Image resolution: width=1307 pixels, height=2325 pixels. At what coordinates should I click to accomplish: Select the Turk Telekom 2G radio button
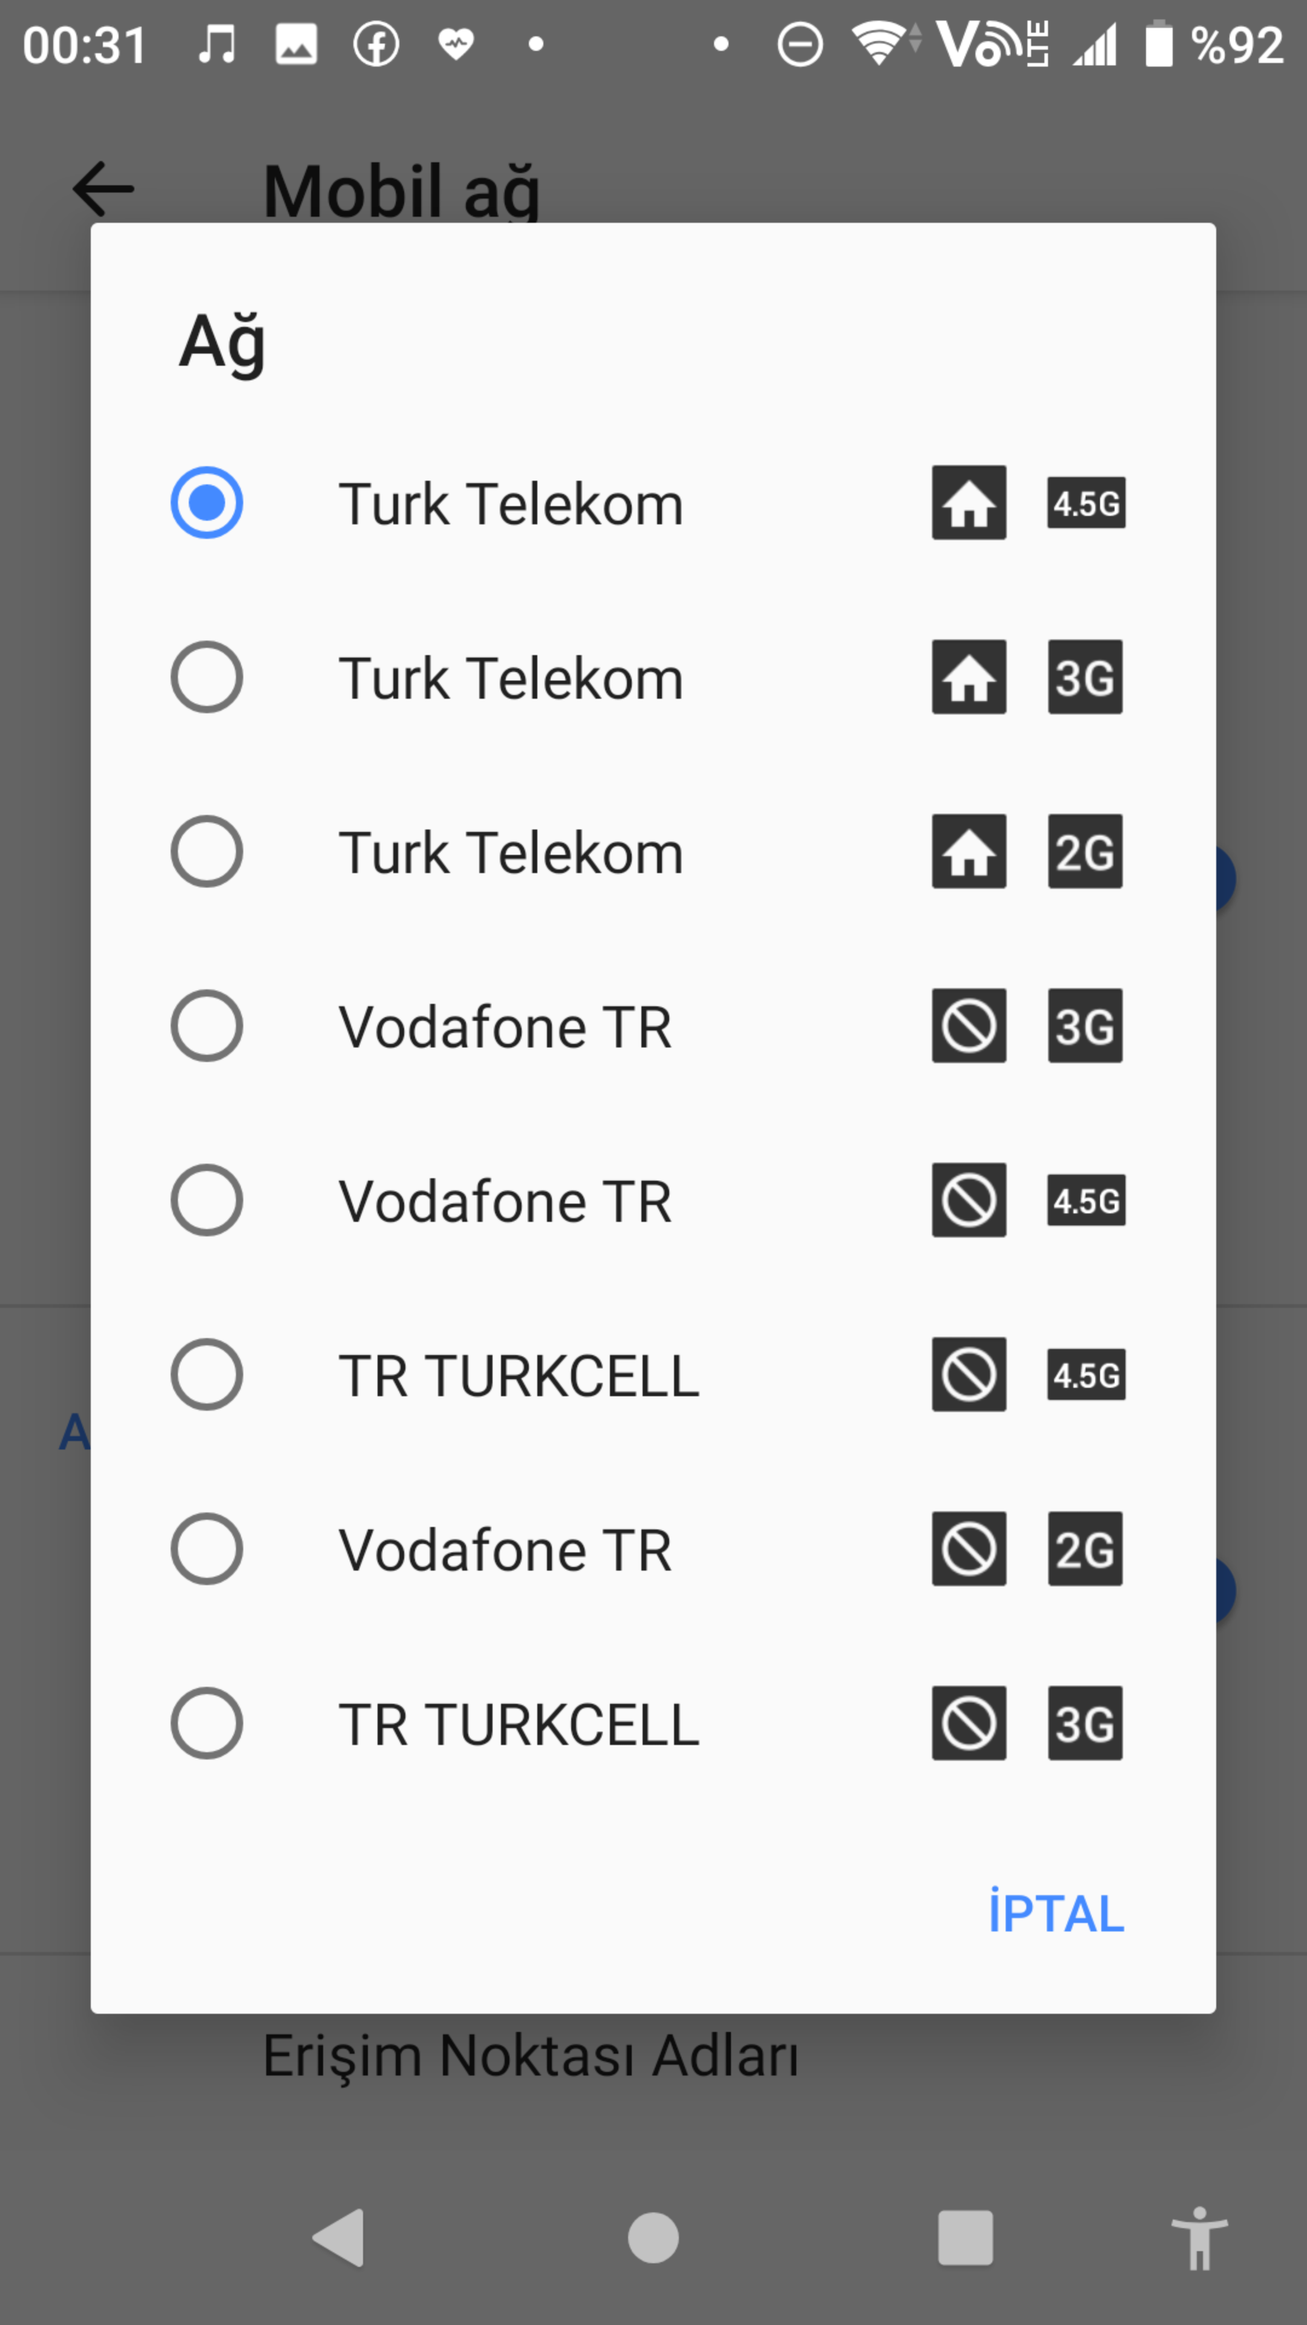point(206,851)
